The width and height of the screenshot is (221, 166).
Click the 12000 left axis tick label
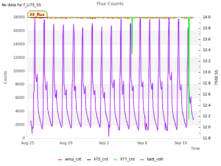point(19,58)
